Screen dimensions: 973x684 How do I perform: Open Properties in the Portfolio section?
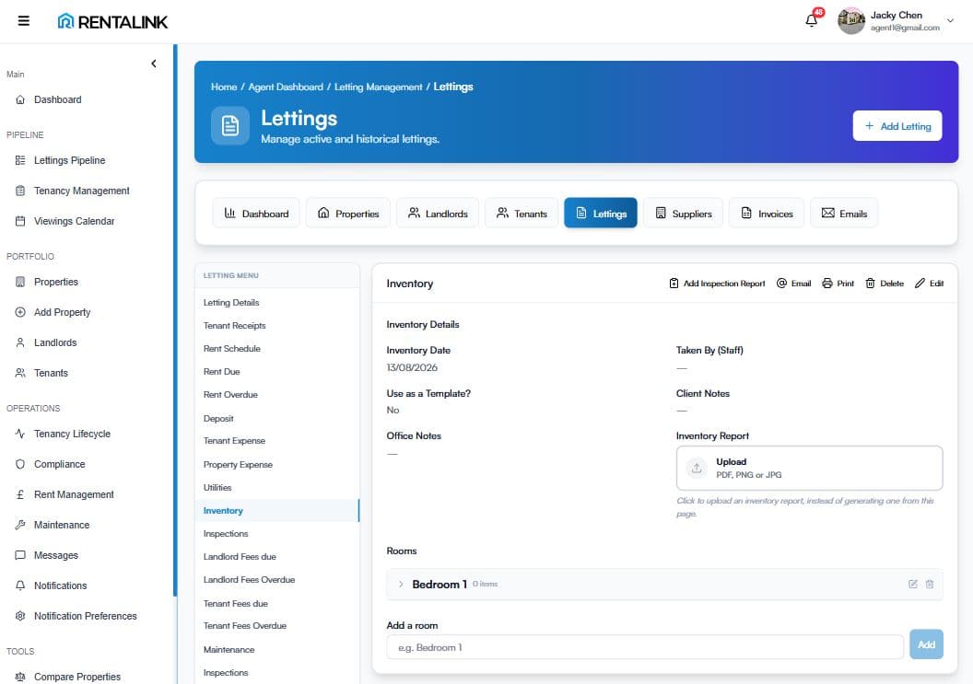point(56,282)
